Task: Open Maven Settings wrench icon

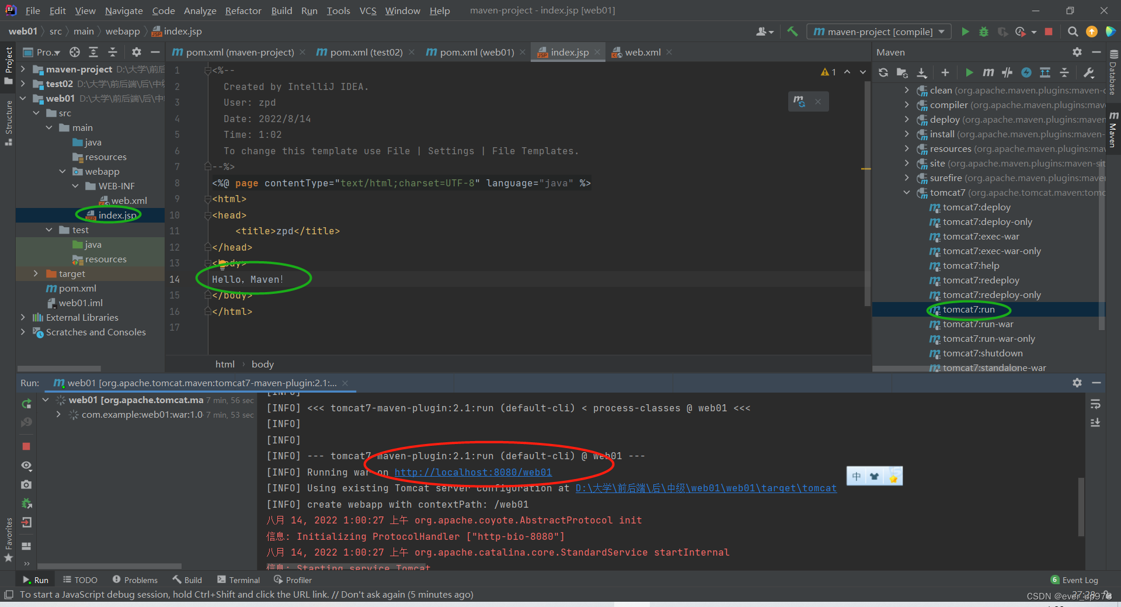Action: tap(1088, 72)
